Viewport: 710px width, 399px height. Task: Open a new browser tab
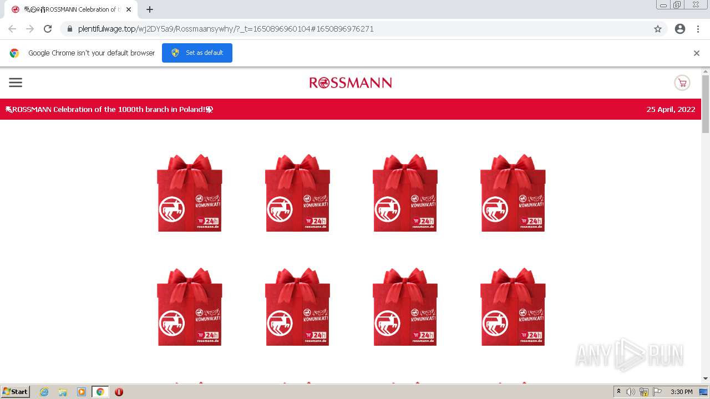click(150, 9)
